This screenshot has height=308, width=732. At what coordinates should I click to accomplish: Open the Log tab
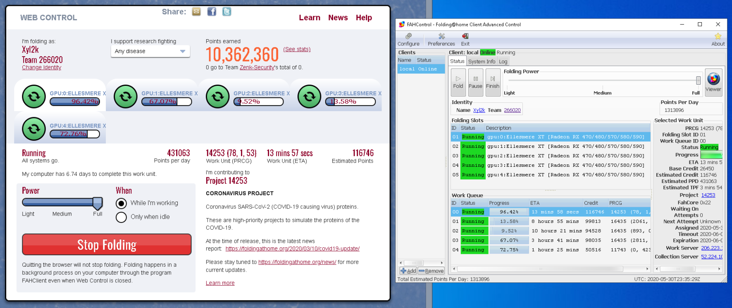[x=503, y=62]
